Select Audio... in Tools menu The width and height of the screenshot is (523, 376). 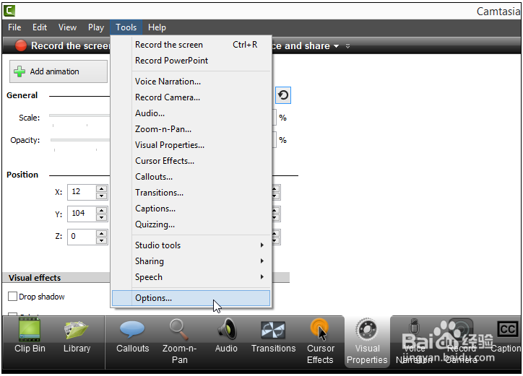[191, 113]
